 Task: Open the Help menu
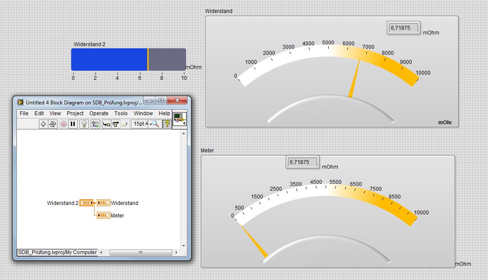pyautogui.click(x=165, y=113)
